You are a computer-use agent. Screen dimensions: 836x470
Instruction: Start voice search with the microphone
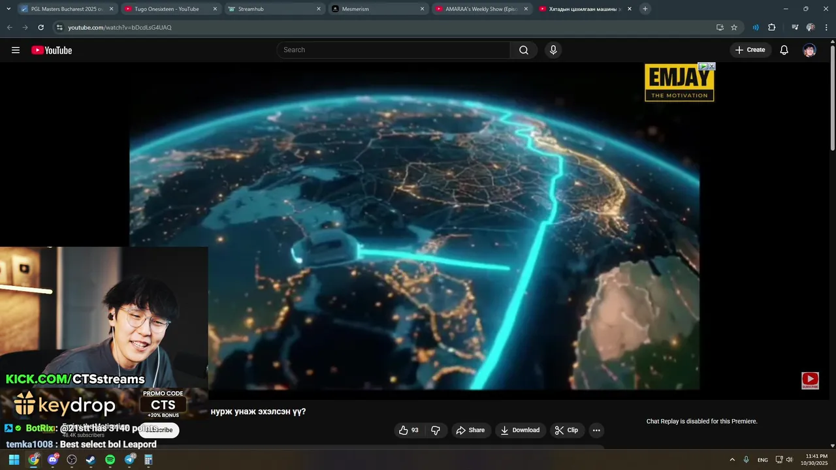[553, 50]
